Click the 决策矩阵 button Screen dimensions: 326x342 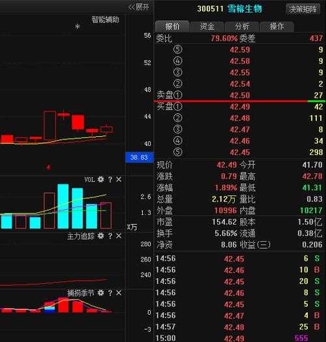[303, 9]
